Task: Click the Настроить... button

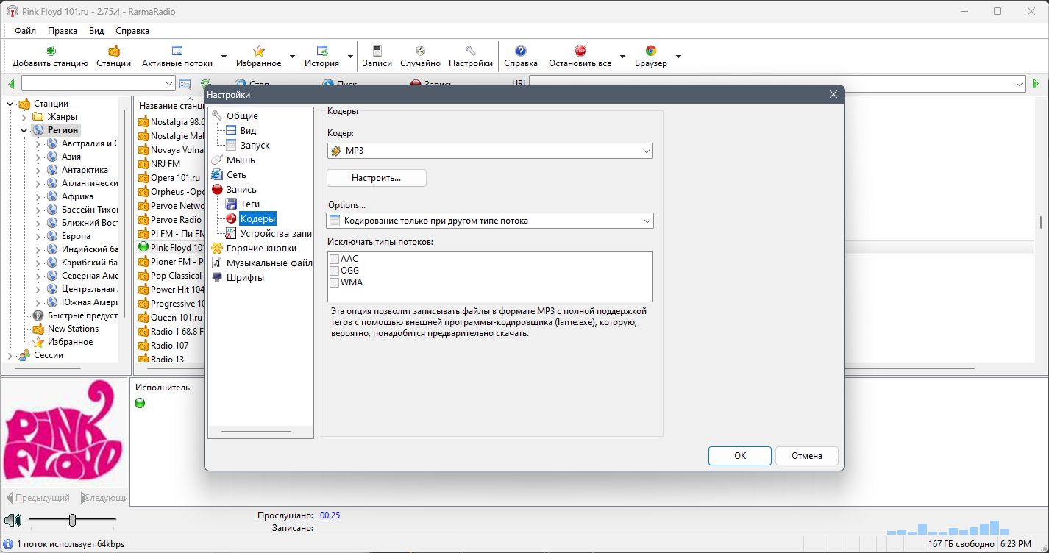Action: [x=377, y=178]
